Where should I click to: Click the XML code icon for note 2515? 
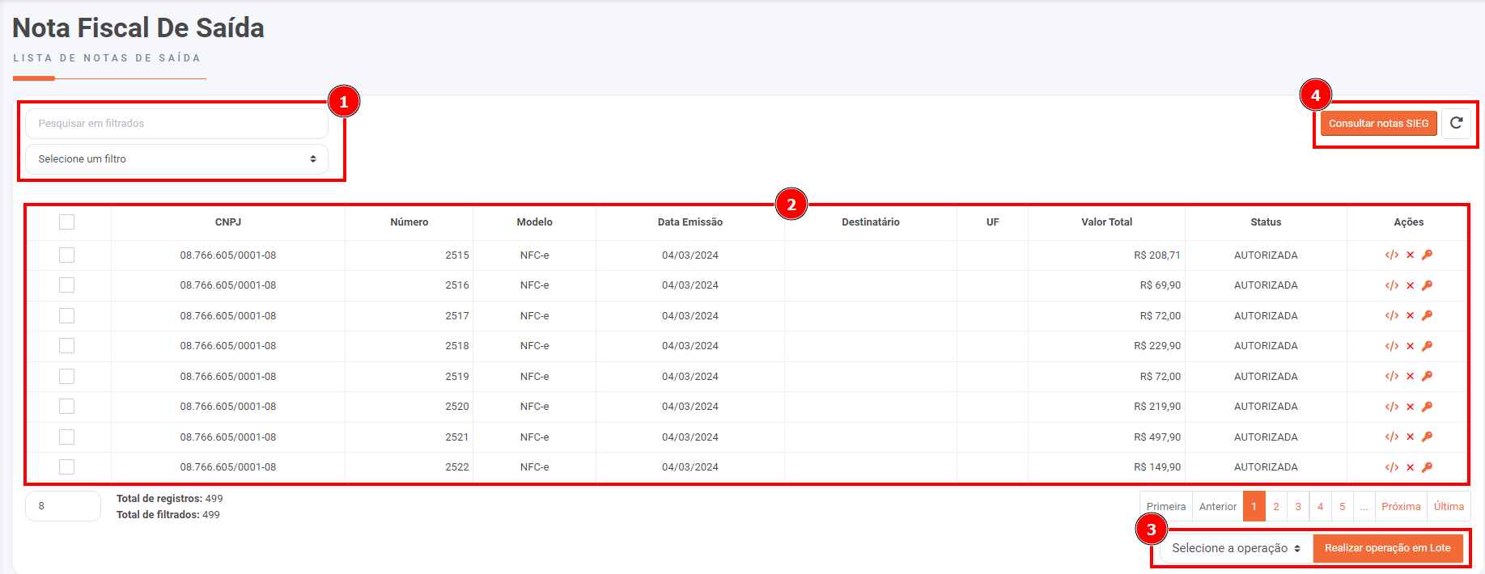(x=1391, y=255)
